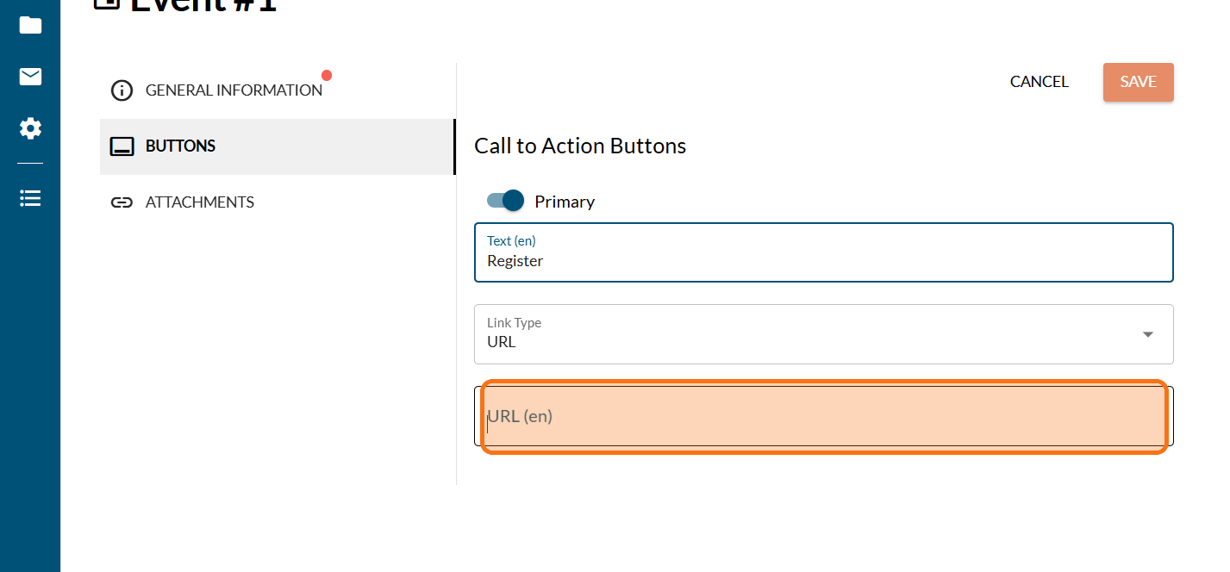This screenshot has width=1230, height=572.
Task: Open the folder icon in the sidebar
Action: click(x=30, y=25)
